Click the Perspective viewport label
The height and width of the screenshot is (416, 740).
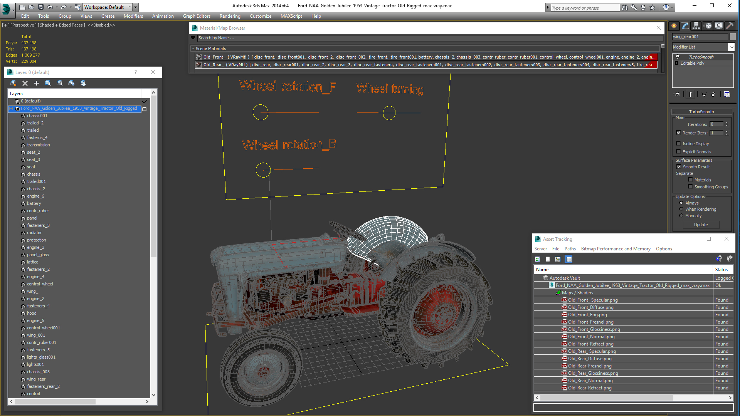coord(24,25)
